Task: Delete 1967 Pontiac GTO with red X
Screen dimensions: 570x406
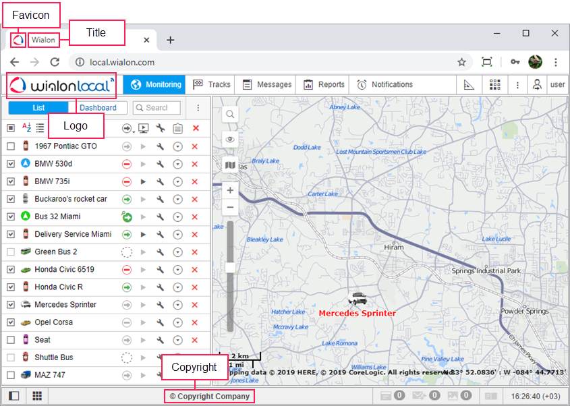Action: 195,146
